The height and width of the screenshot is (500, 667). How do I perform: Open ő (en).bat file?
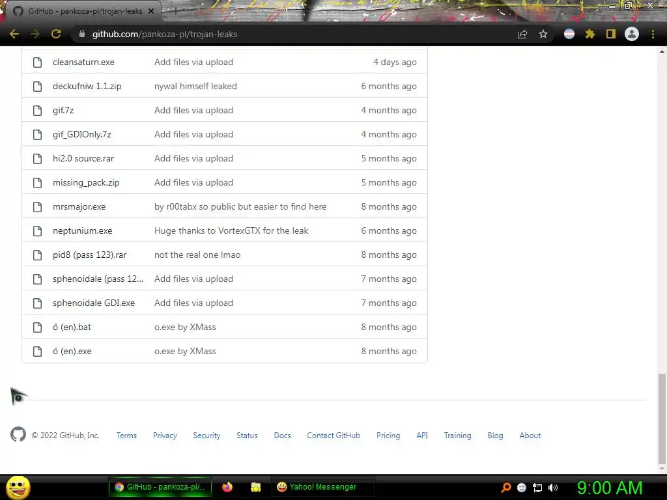[x=72, y=327]
